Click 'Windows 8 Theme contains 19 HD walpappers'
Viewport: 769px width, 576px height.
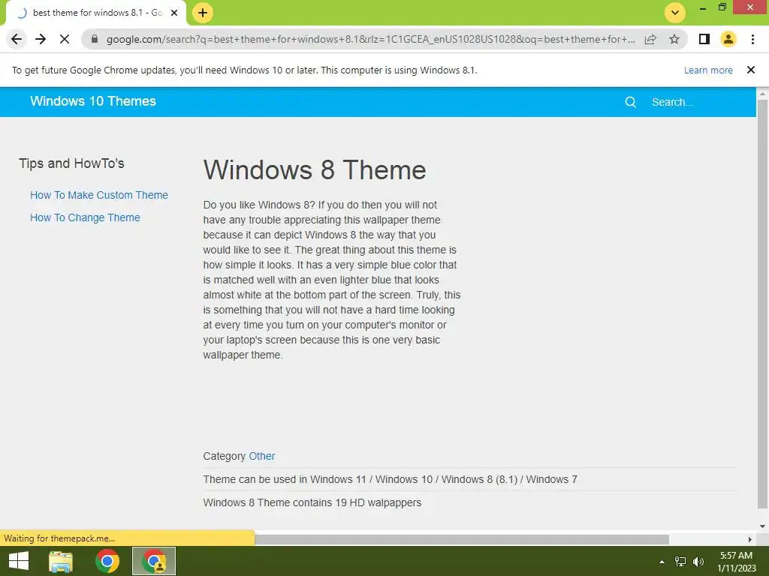pos(312,502)
